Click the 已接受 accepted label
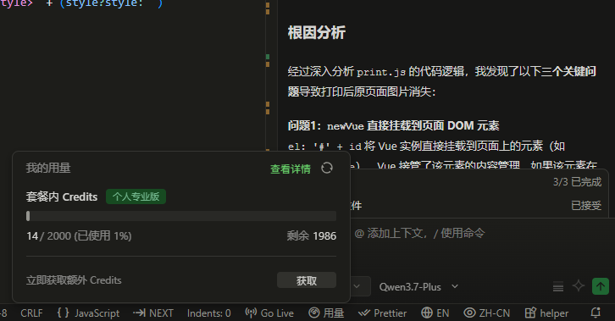 click(x=586, y=205)
